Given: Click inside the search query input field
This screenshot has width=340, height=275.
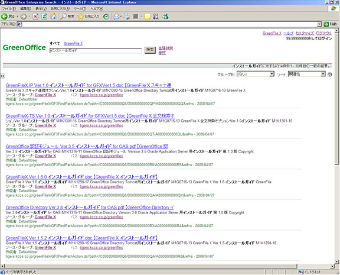Looking at the screenshot, I should tap(96, 50).
